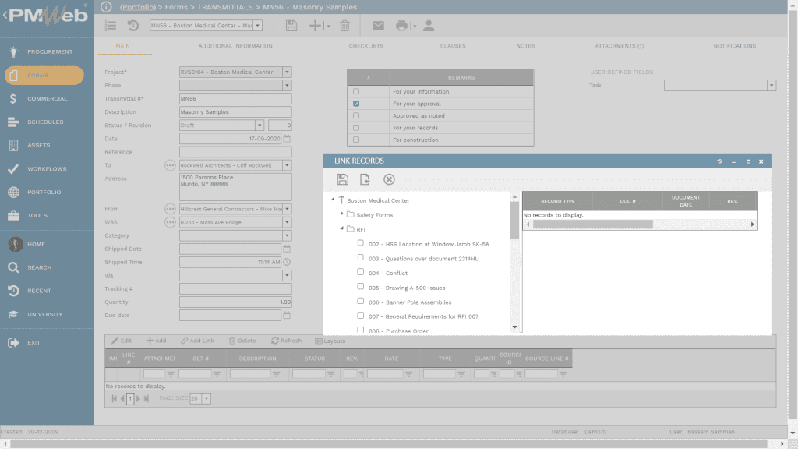Open the To contact dropdown
This screenshot has width=798, height=449.
pyautogui.click(x=287, y=165)
